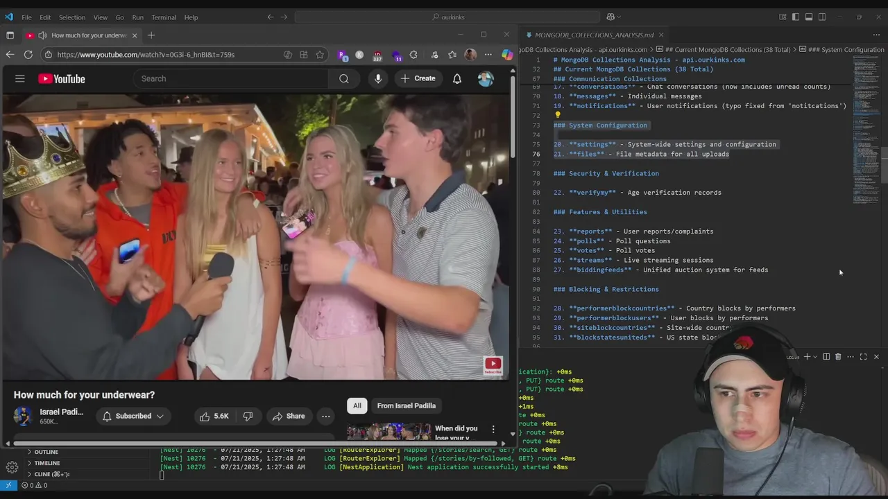Click the browser address bar URL
The width and height of the screenshot is (888, 499).
146,55
